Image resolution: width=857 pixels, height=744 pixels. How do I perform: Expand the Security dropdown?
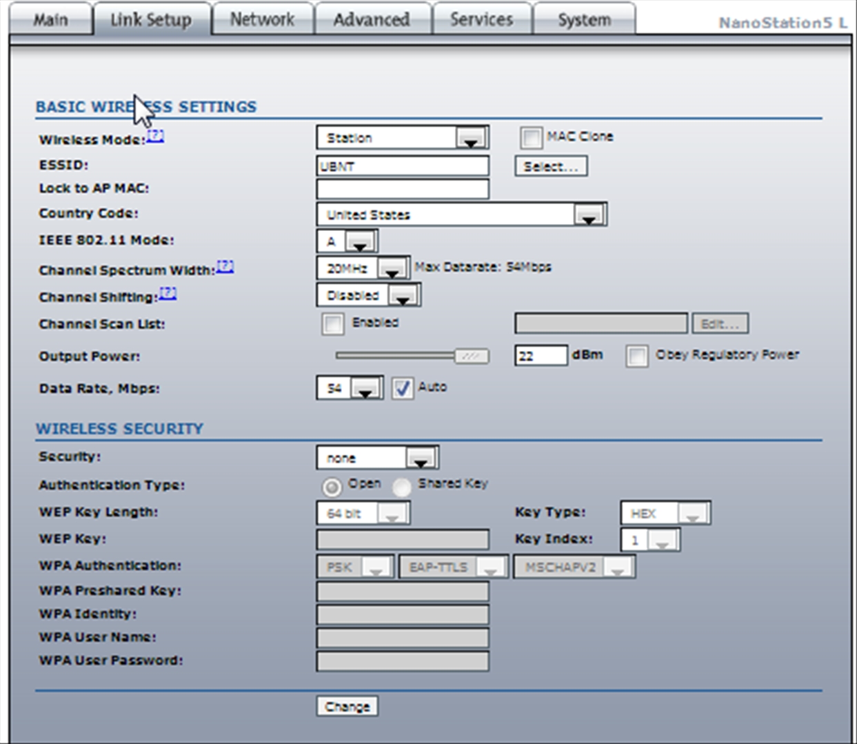(377, 457)
